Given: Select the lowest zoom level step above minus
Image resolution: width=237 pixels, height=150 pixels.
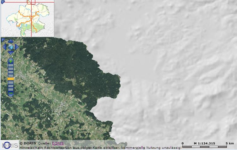Looking at the screenshot, I should coord(11,89).
